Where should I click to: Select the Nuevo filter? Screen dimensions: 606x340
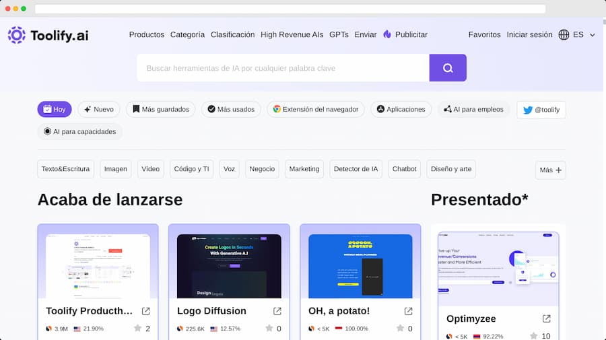pyautogui.click(x=99, y=109)
